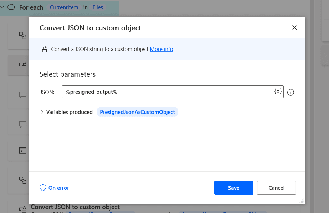The height and width of the screenshot is (213, 329).
Task: Click the JSON field info icon
Action: coord(291,92)
